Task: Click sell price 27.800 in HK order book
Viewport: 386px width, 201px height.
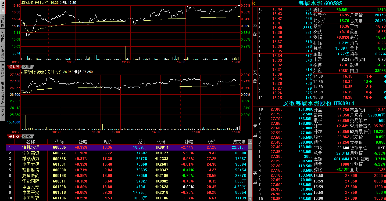Action: pos(277,109)
